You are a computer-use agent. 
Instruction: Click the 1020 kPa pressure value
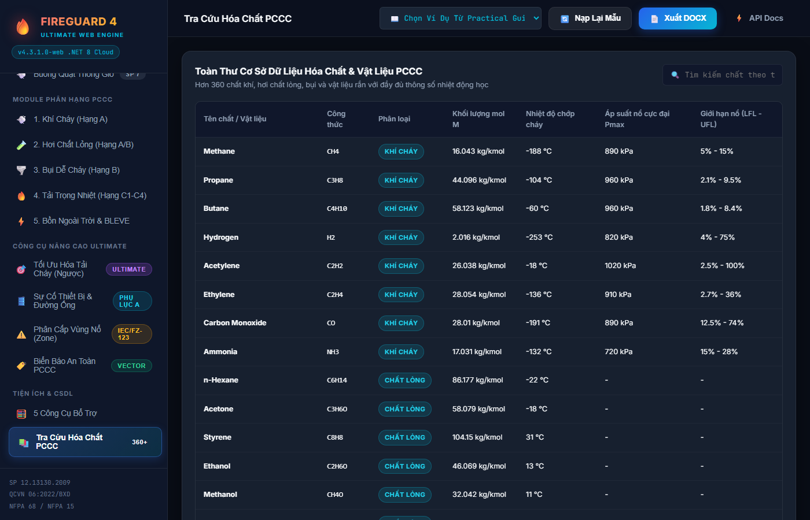[620, 266]
